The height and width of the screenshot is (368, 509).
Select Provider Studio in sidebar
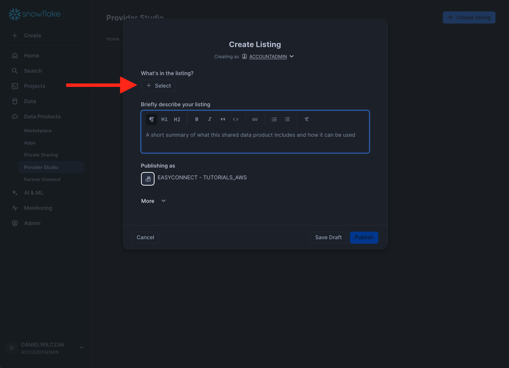(x=51, y=167)
